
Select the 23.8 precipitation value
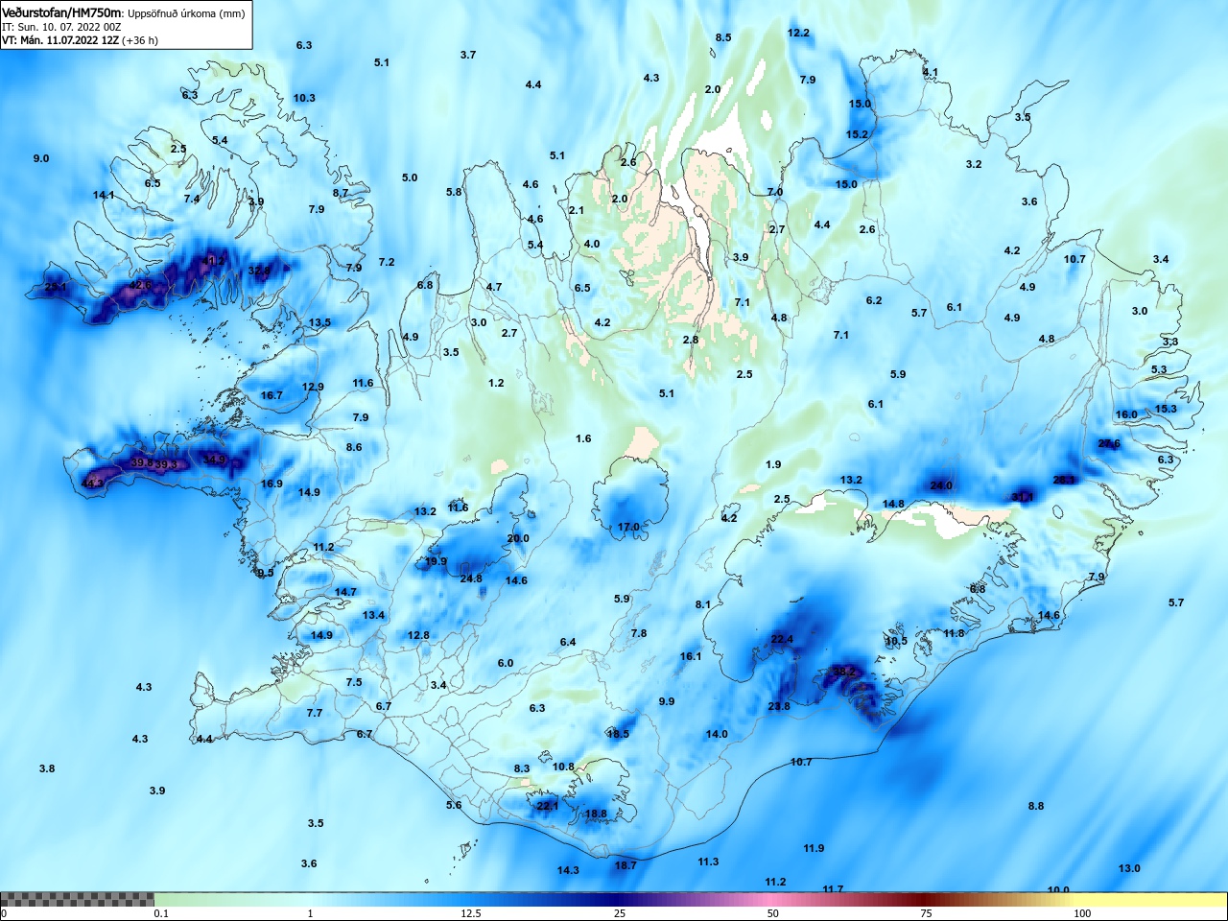pos(779,706)
